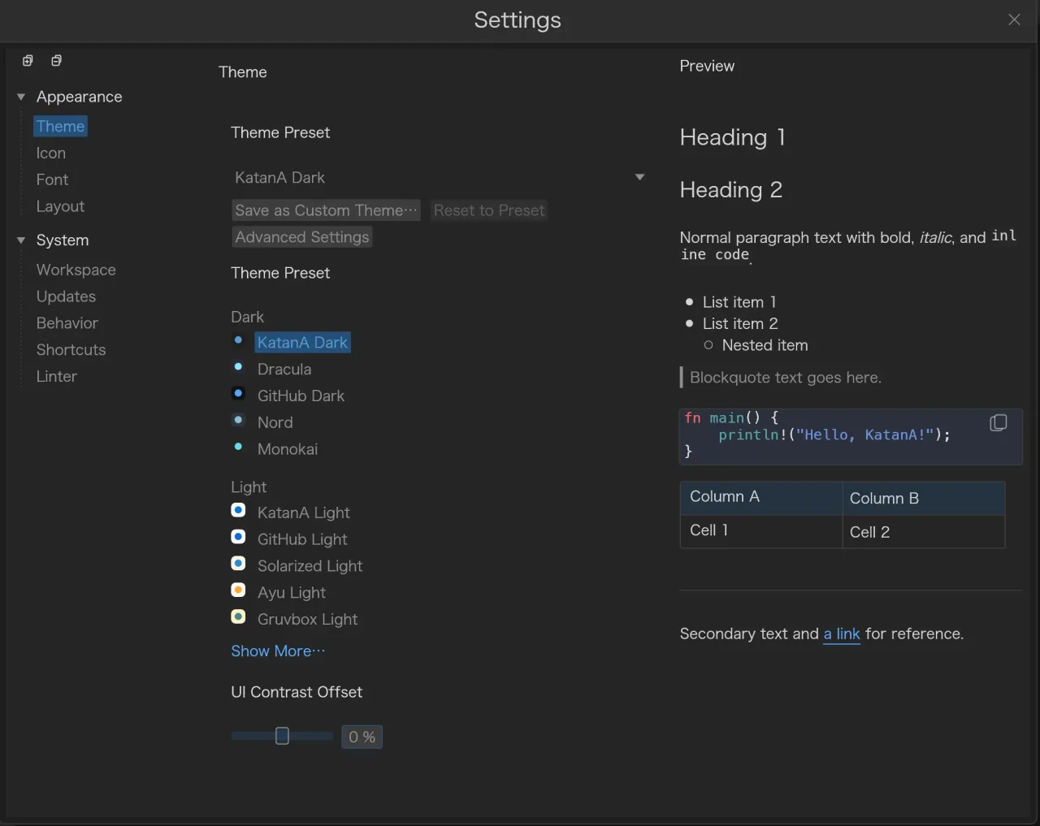Click the 'Nested item' list entry
Viewport: 1040px width, 826px height.
[765, 345]
